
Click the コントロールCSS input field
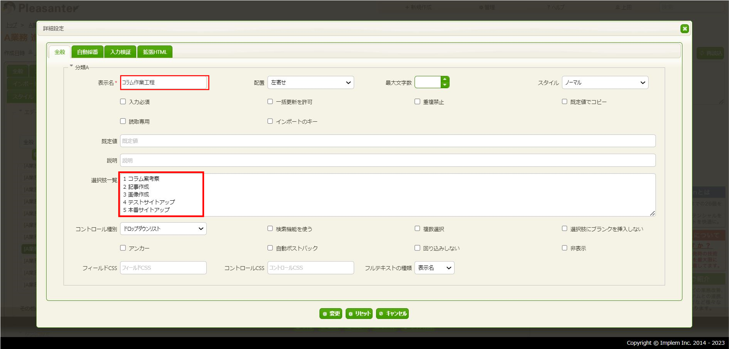(311, 268)
